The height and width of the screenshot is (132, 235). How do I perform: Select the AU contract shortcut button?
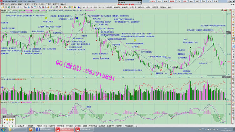click(x=84, y=7)
